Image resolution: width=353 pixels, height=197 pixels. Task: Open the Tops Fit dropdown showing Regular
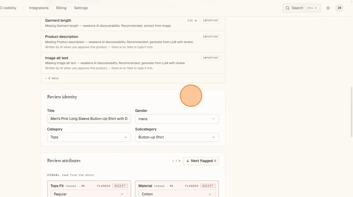(x=89, y=194)
